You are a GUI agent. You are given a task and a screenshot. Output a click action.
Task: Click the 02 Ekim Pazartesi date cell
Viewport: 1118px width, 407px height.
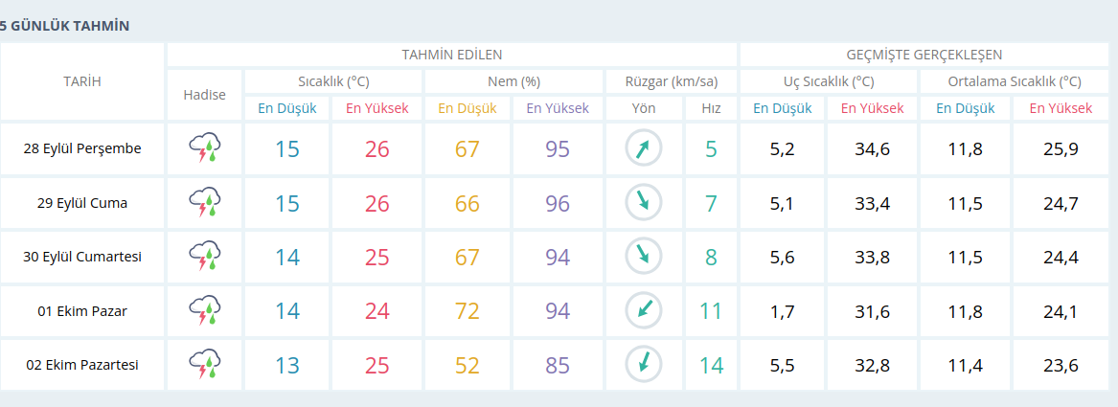point(82,365)
